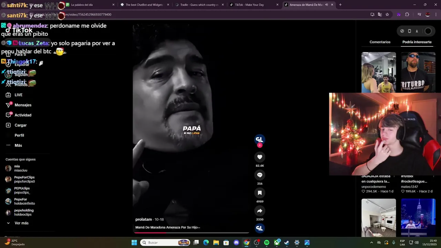Image resolution: width=441 pixels, height=248 pixels.
Task: Open mia miasciuu account
Action: (21, 168)
